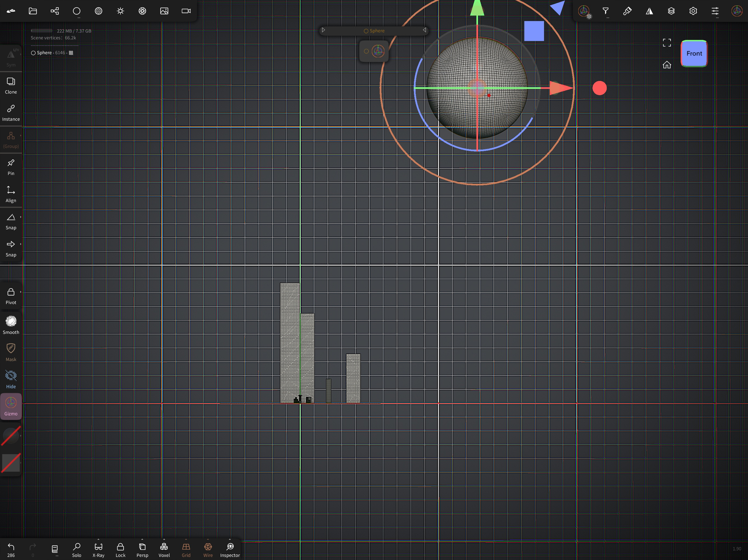Open the Post Process aperture menu
Screen dimensions: 748x560
142,11
